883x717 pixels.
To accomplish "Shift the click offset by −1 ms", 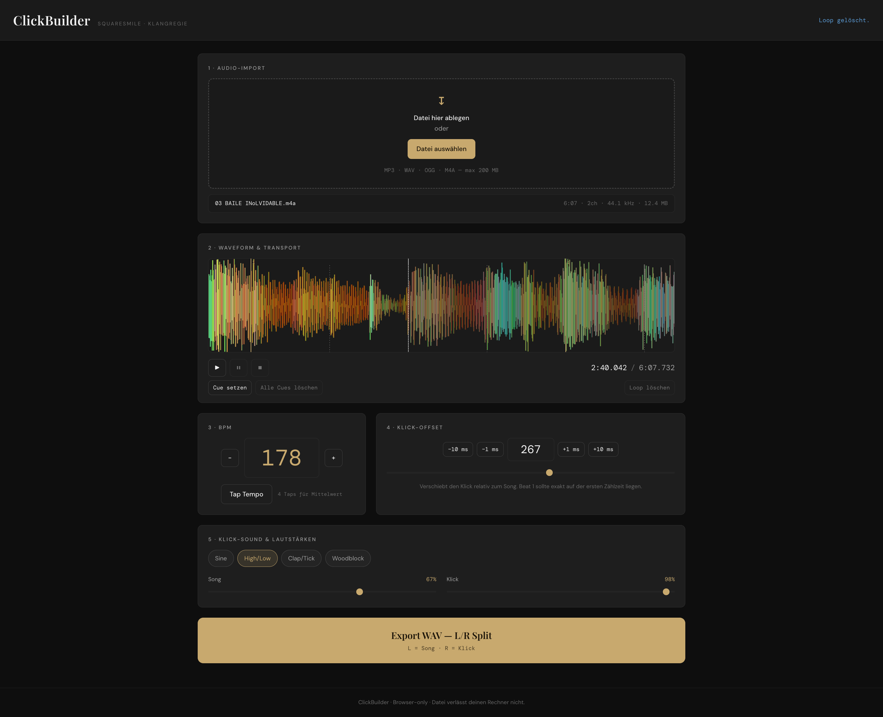I will pos(490,449).
